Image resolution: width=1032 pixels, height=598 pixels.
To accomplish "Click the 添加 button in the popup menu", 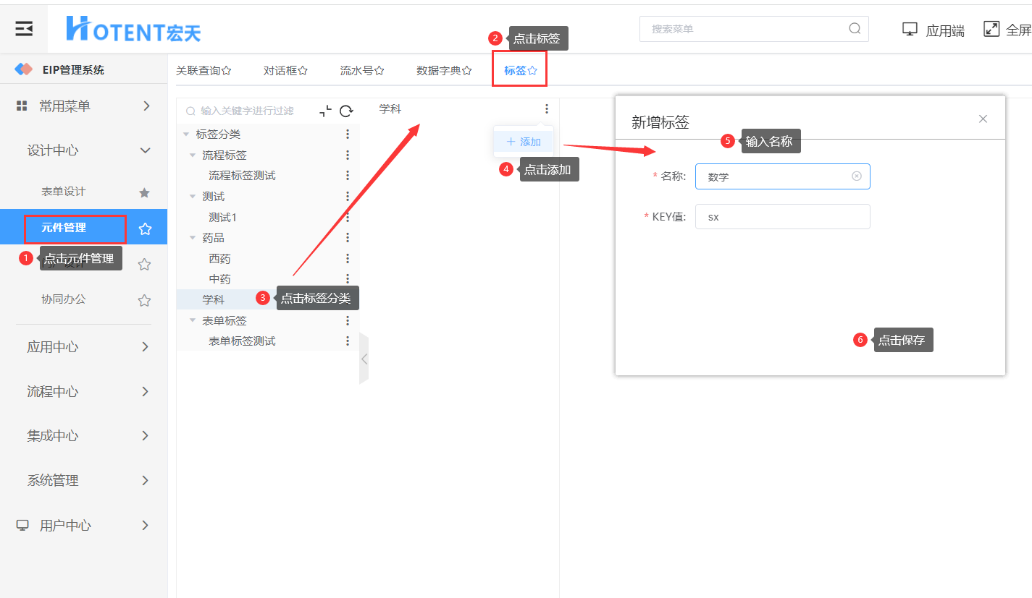I will pos(524,142).
